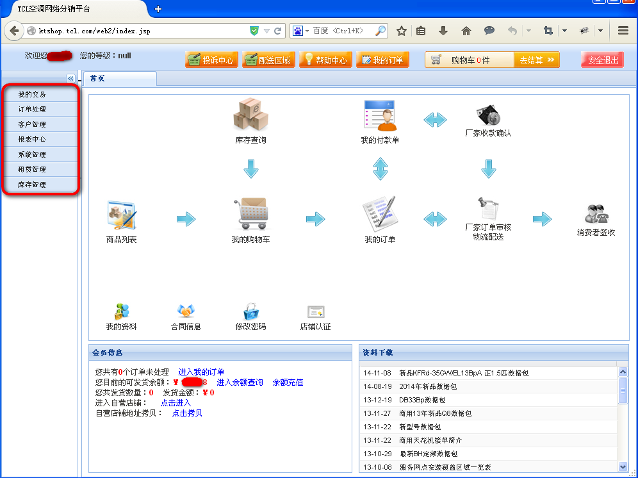Open the 修改密码 lock icon
638x478 pixels.
250,311
